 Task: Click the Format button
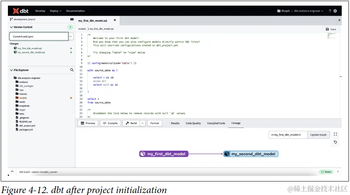[154, 123]
